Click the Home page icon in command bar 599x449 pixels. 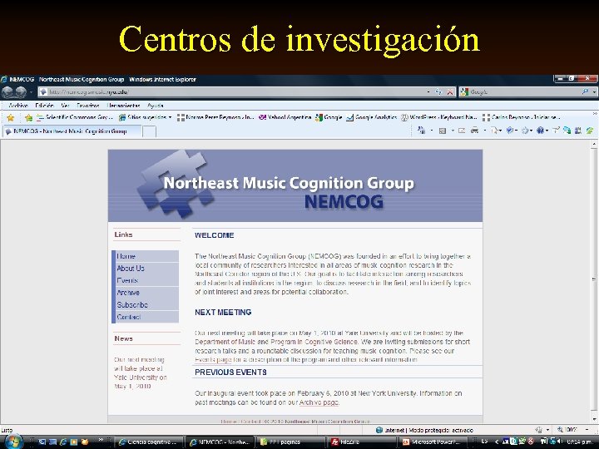point(421,131)
